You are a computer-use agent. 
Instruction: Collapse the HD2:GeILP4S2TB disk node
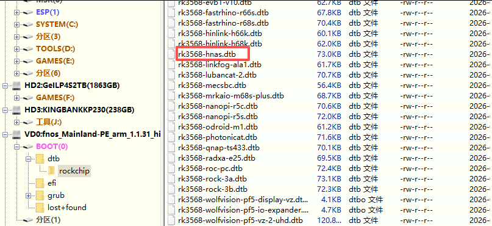(5, 86)
